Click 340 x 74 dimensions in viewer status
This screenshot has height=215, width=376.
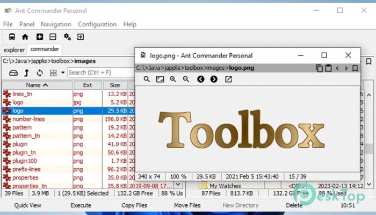[149, 177]
